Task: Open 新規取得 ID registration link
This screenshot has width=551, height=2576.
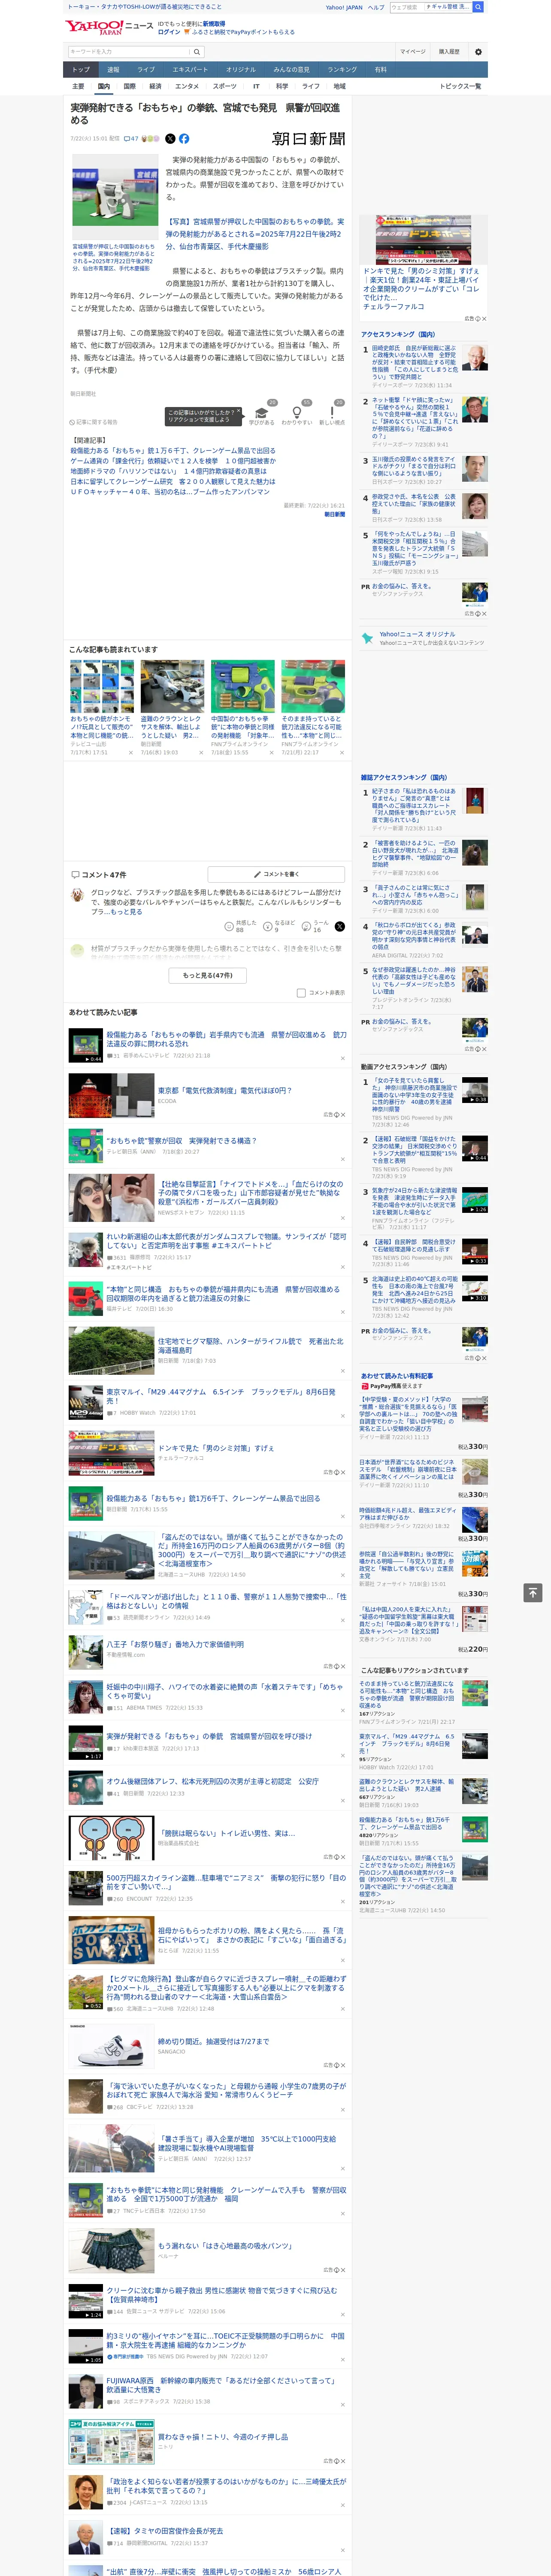Action: point(214,23)
